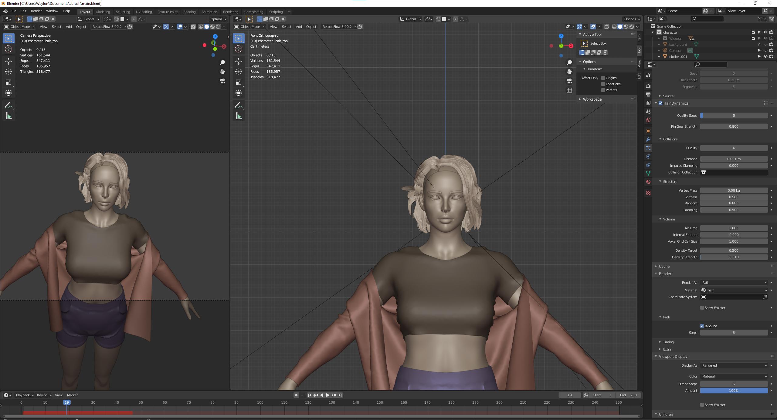Image resolution: width=777 pixels, height=420 pixels.
Task: Open the Render menu
Action: click(x=36, y=11)
